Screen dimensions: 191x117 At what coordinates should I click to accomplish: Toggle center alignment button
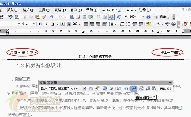pyautogui.click(x=92, y=24)
